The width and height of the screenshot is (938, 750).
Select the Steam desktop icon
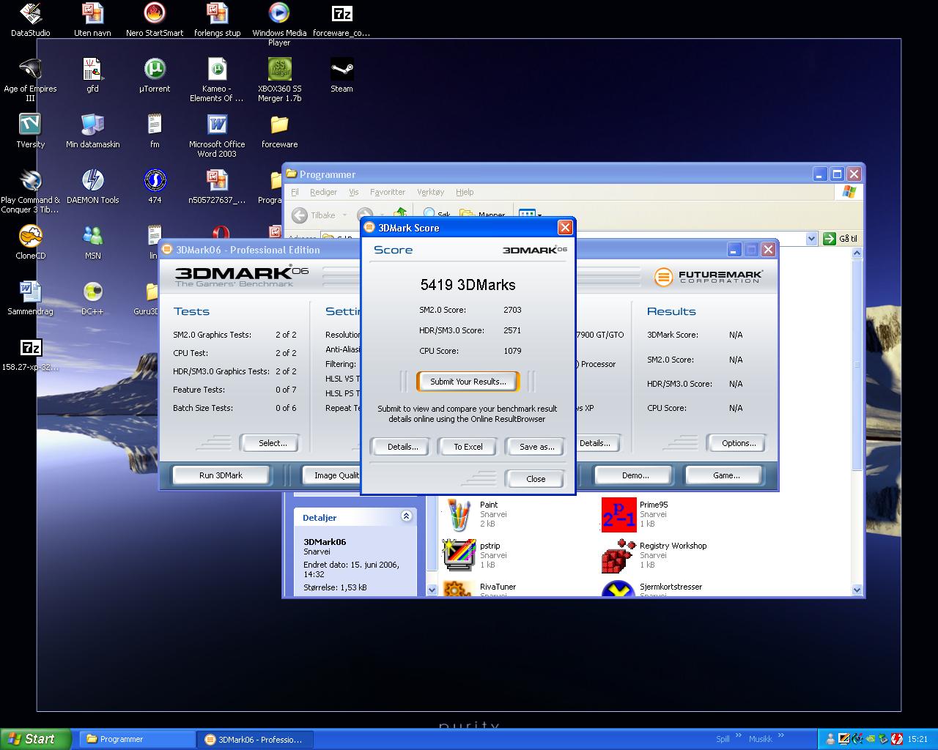341,75
